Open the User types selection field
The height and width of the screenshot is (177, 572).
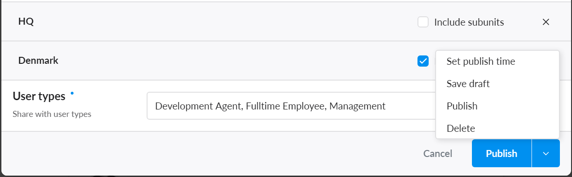click(291, 106)
